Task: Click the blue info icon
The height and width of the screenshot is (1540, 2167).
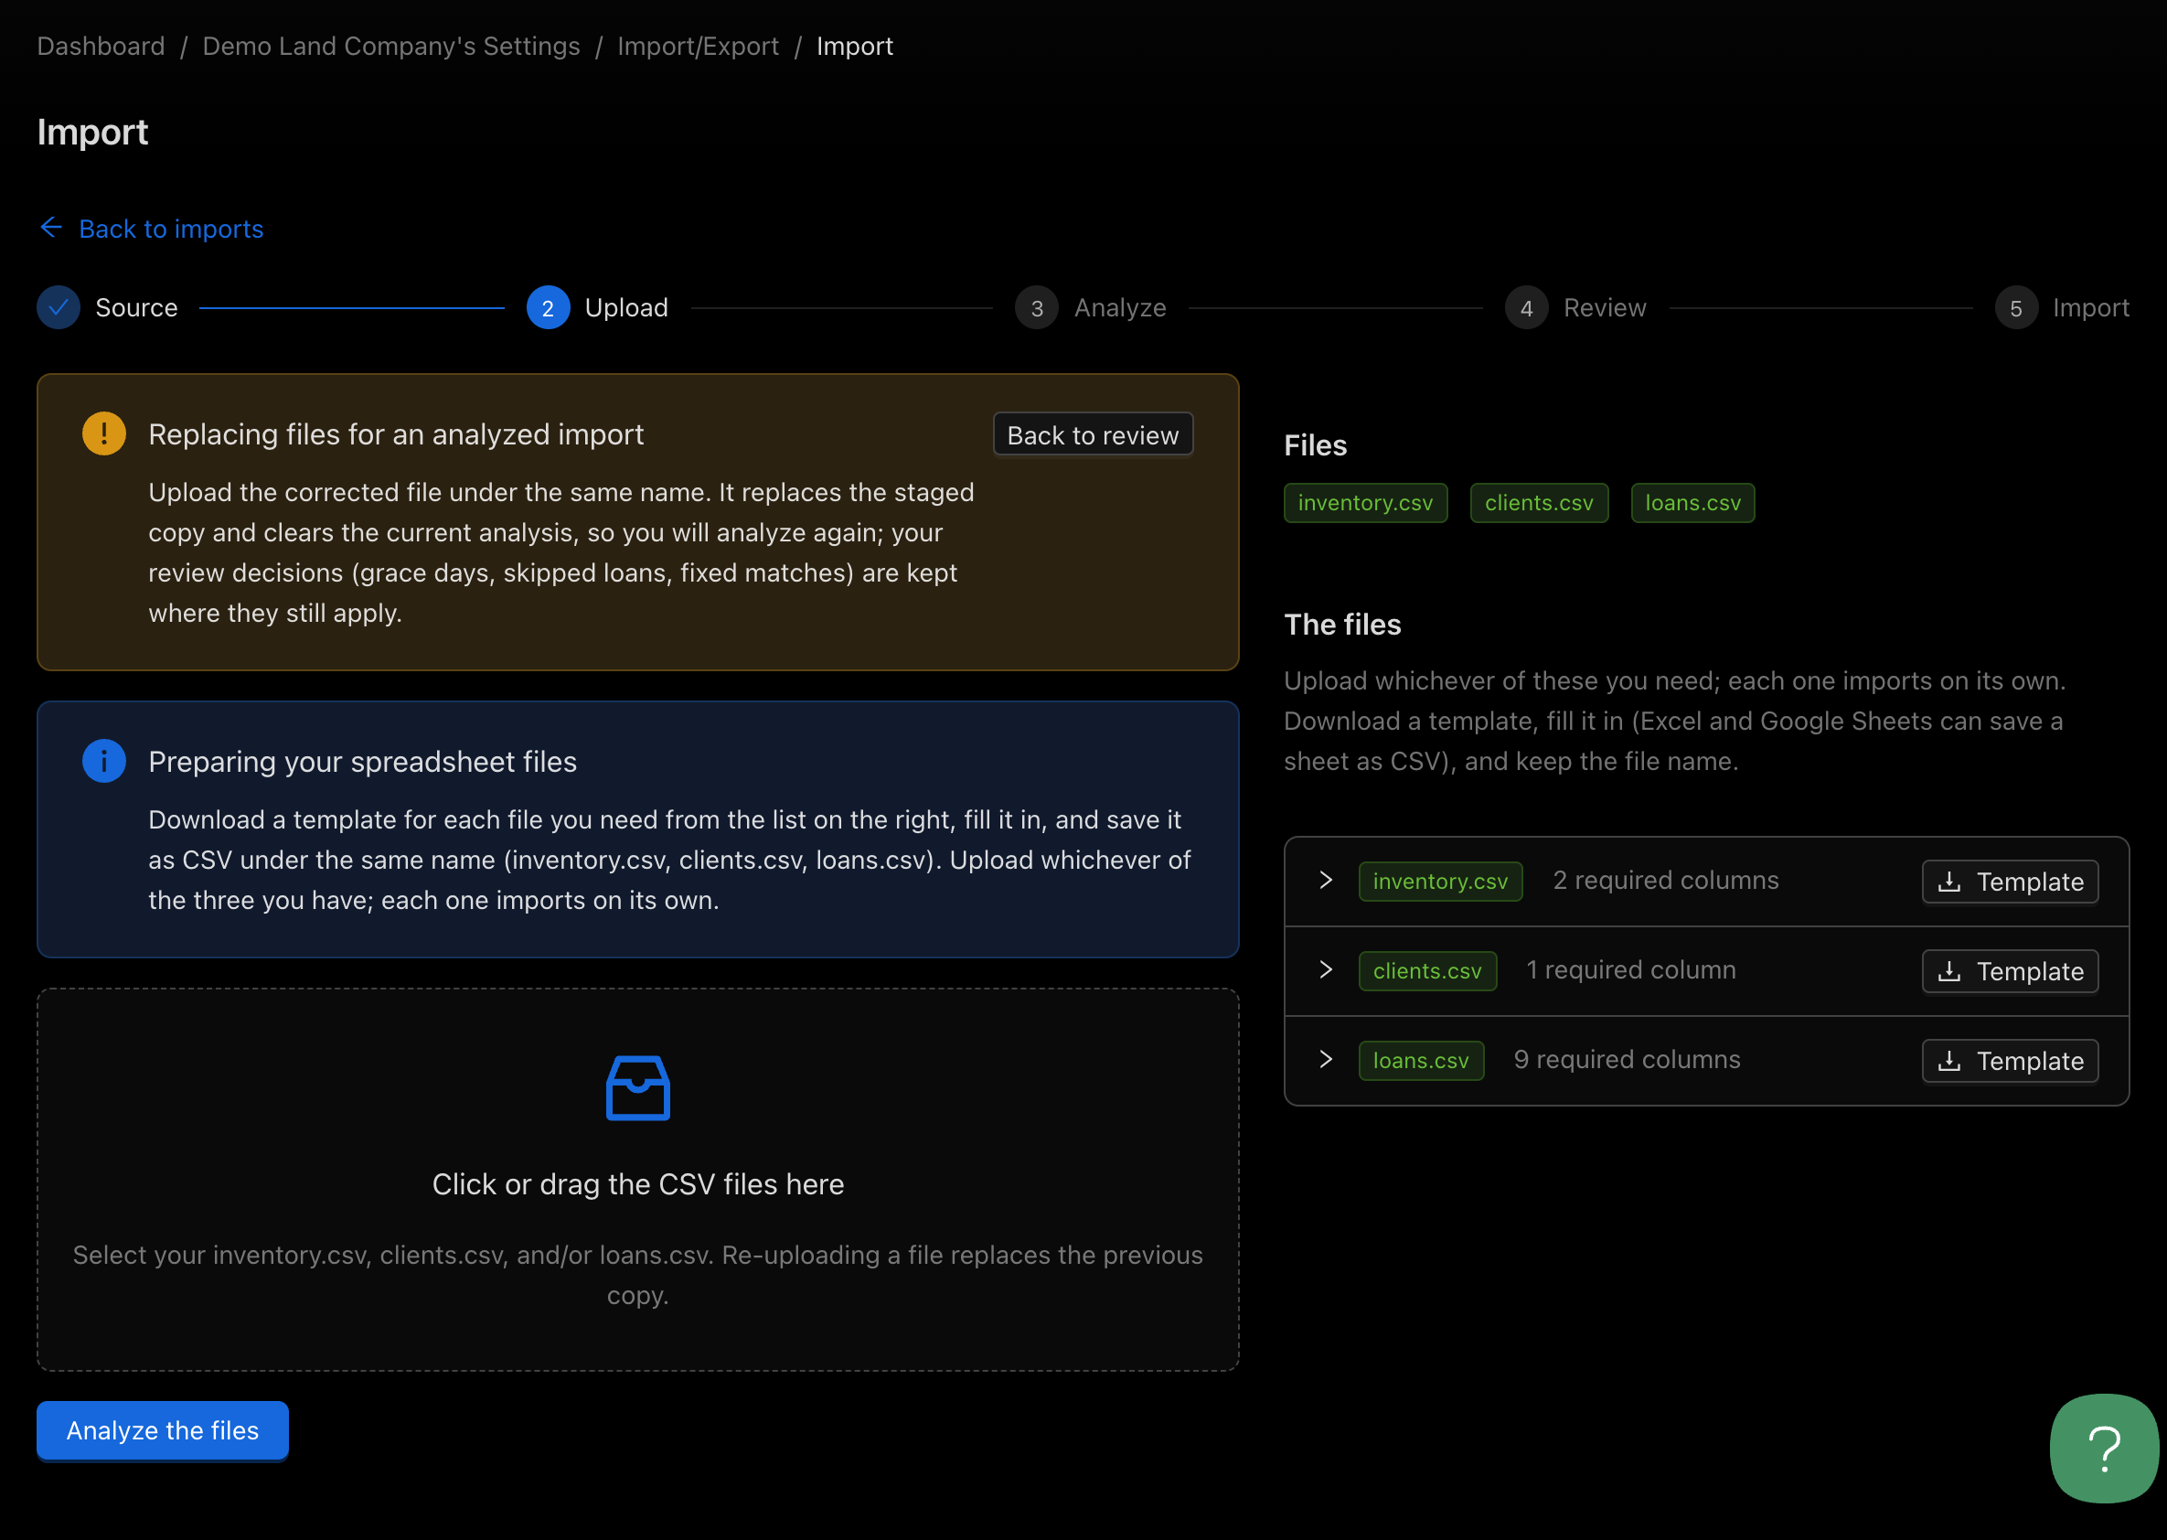Action: 104,761
